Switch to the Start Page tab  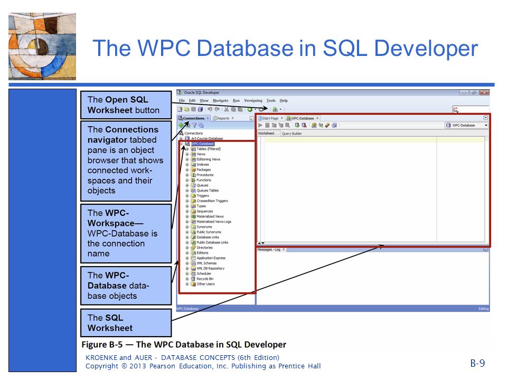pos(270,118)
